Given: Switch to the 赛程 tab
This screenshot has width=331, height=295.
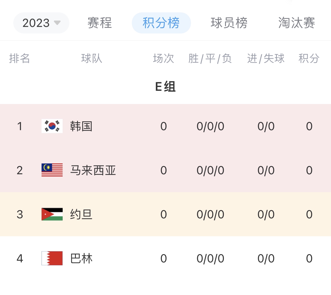Looking at the screenshot, I should click(x=100, y=23).
